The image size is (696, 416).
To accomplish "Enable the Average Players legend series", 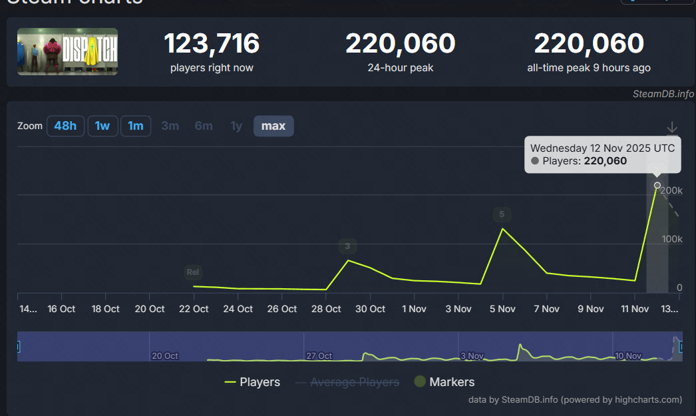I will click(347, 382).
